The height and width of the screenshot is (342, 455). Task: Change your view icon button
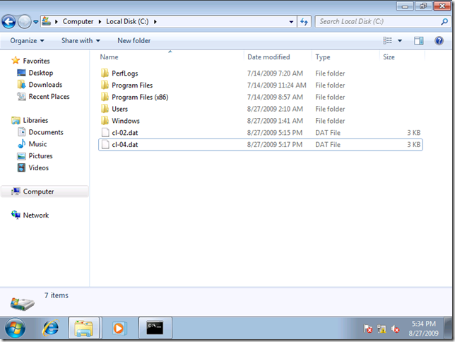(387, 41)
